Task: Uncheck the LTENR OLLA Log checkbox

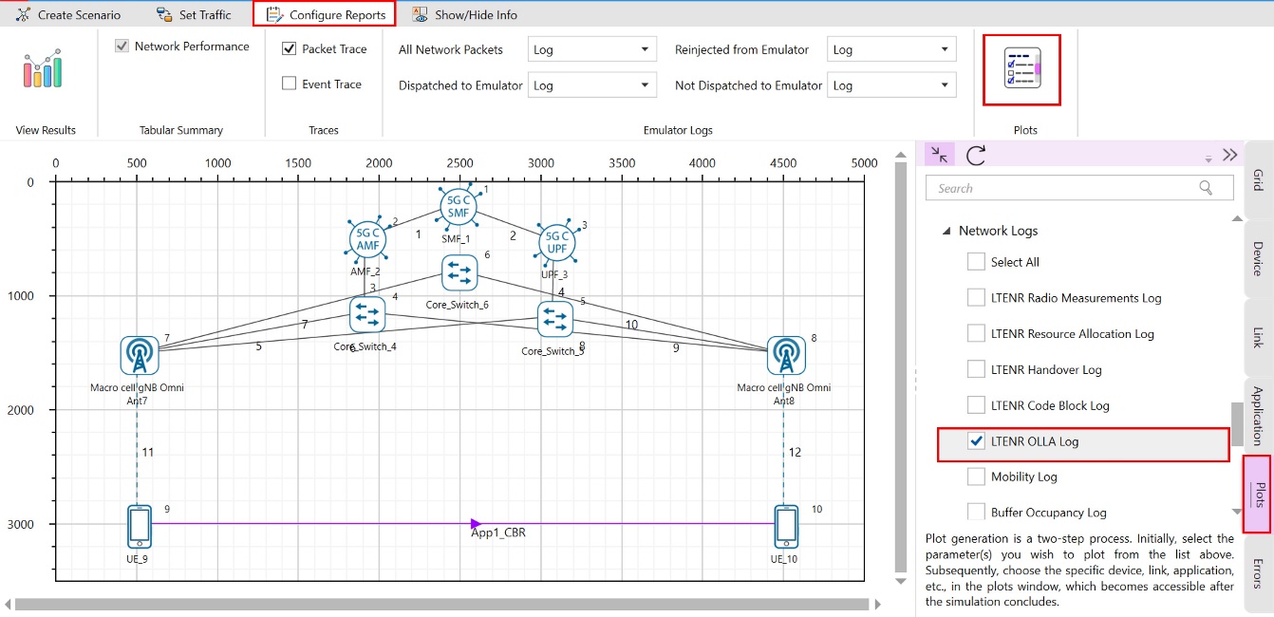Action: 976,441
